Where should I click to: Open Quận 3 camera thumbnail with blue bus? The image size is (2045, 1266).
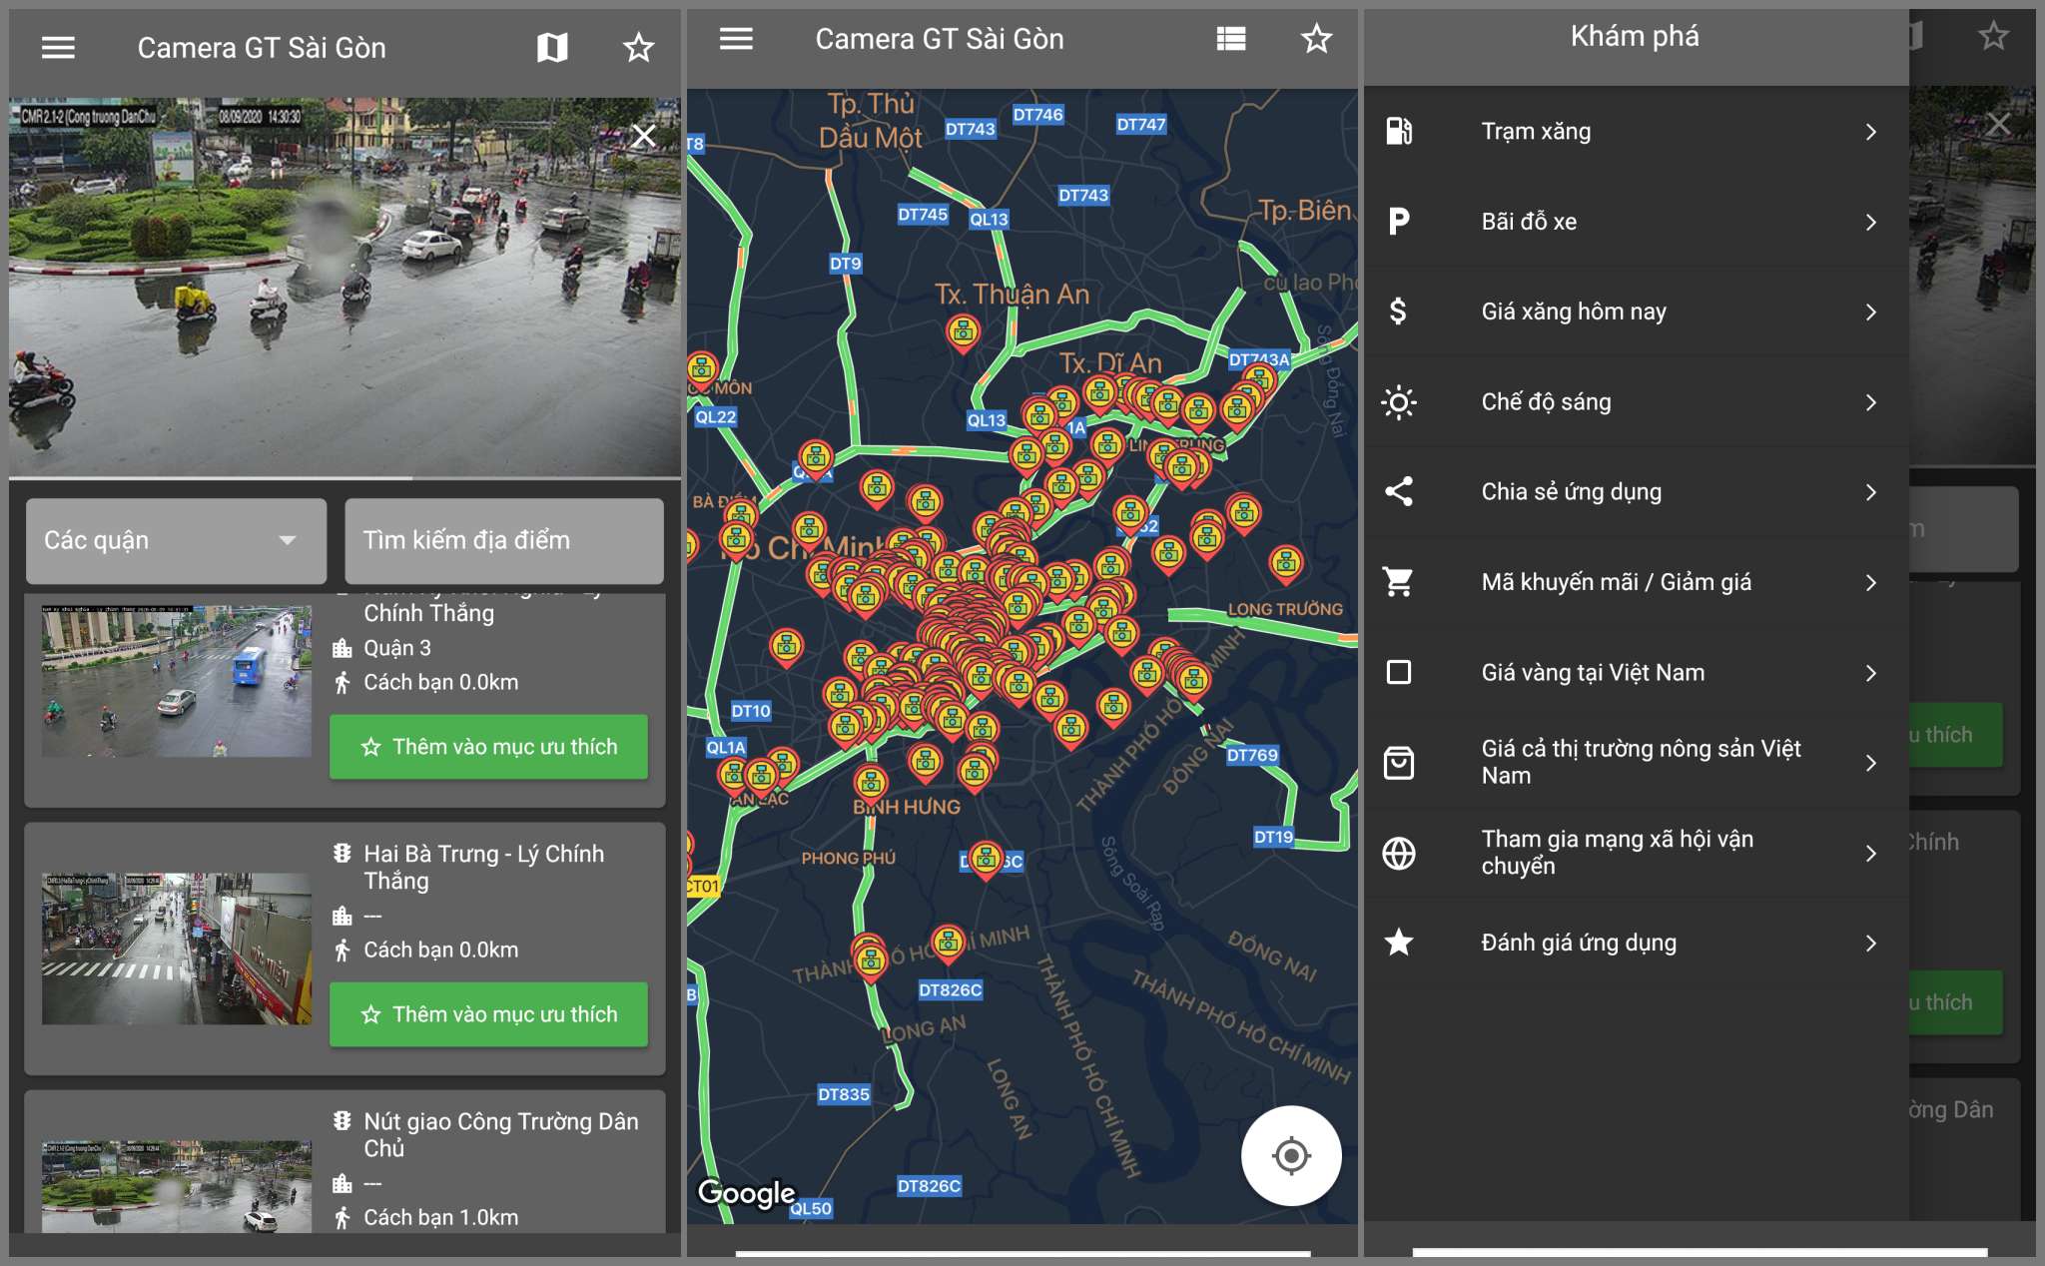(x=177, y=681)
